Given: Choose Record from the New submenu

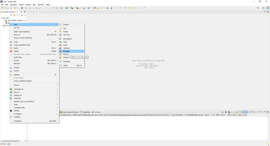Looking at the screenshot, I should [71, 54].
